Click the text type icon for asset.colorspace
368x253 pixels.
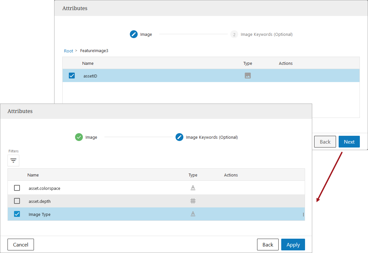(x=193, y=188)
